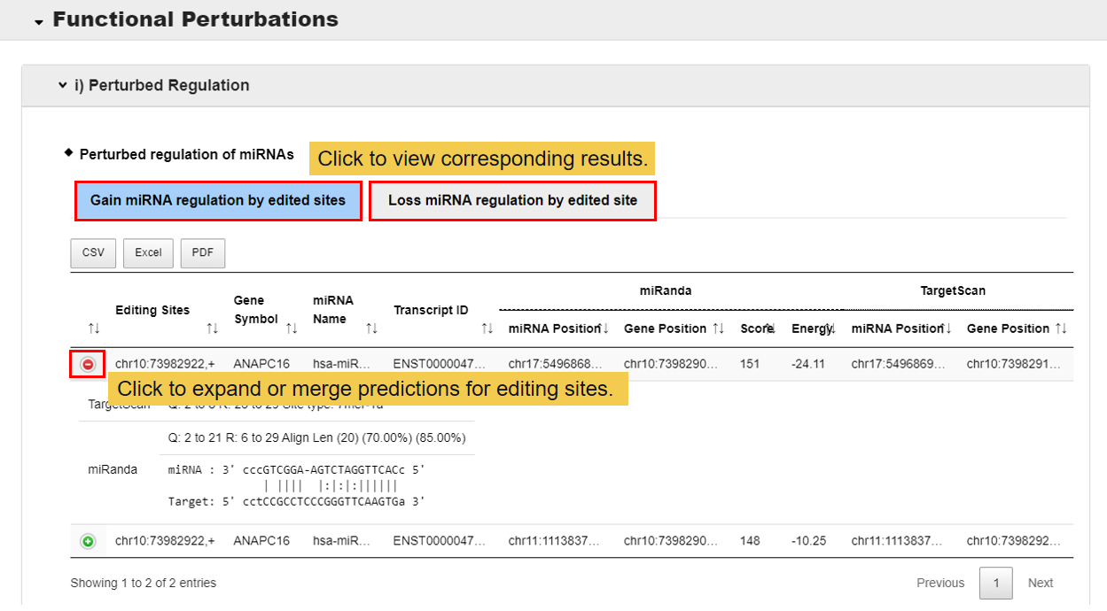
Task: Sort by Editing Sites column arrows
Action: coord(212,329)
